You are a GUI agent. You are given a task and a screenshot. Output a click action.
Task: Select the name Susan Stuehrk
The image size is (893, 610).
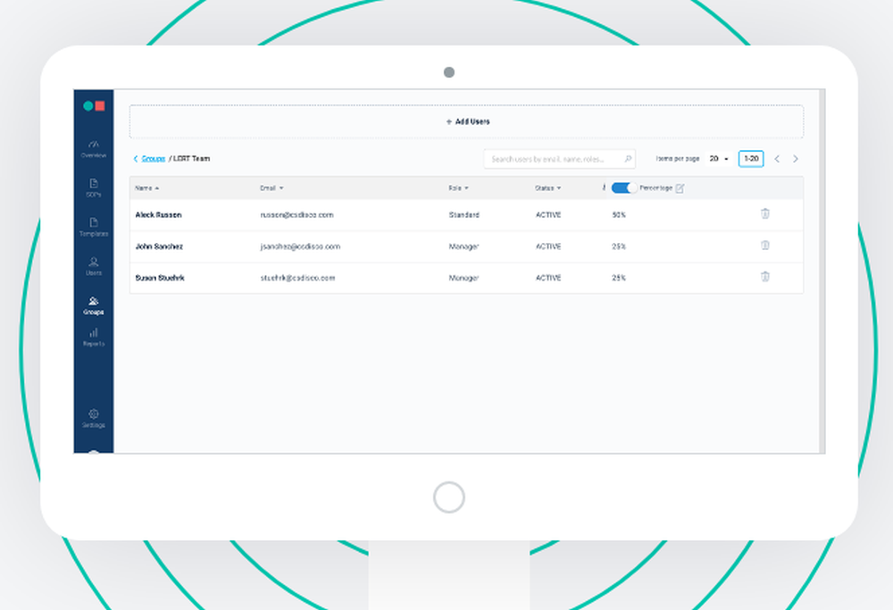click(x=160, y=278)
